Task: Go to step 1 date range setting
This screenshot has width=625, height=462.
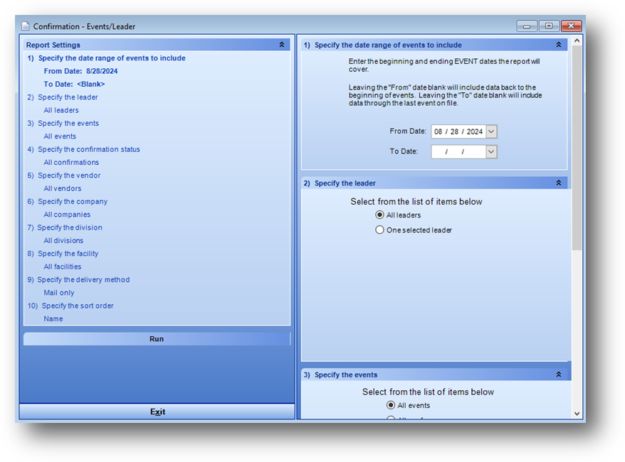Action: point(107,58)
